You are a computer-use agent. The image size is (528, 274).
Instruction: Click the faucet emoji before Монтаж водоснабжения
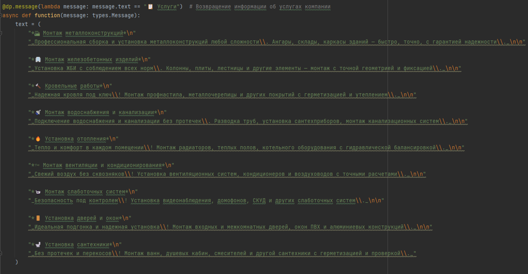pos(38,112)
